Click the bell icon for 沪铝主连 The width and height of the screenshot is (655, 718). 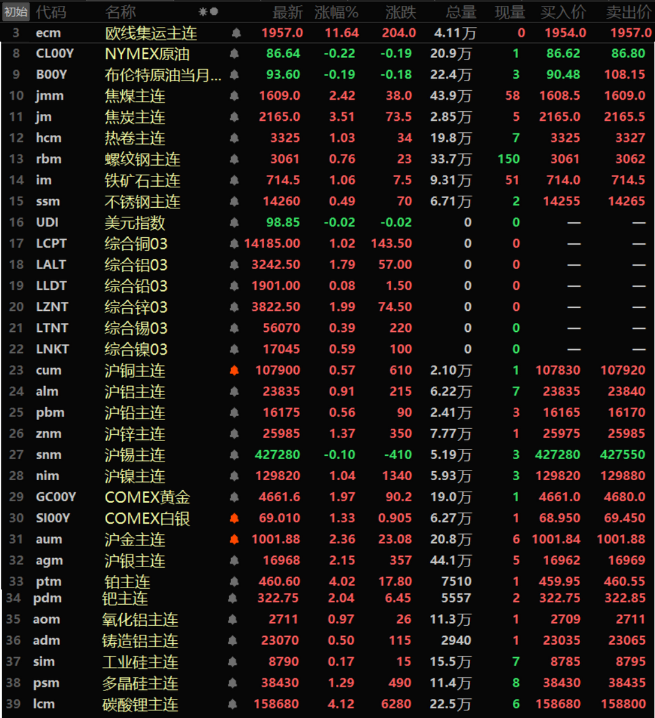[x=234, y=391]
